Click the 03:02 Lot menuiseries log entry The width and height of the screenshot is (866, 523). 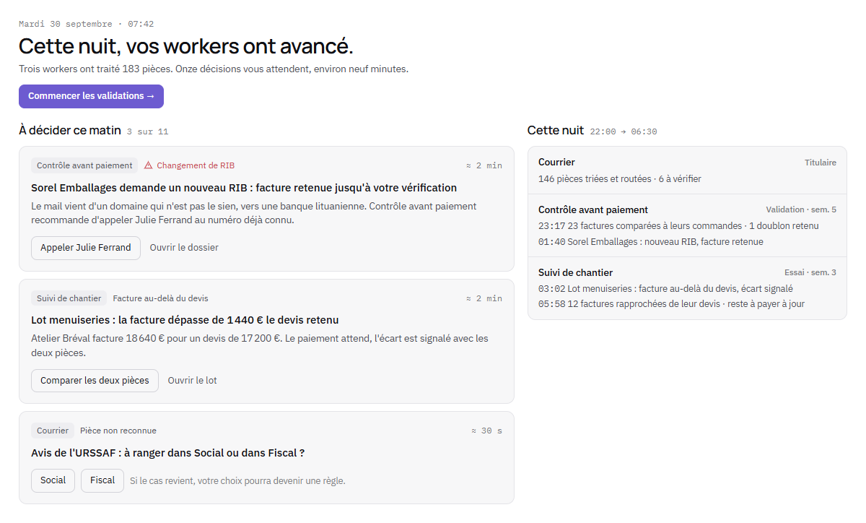[665, 289]
